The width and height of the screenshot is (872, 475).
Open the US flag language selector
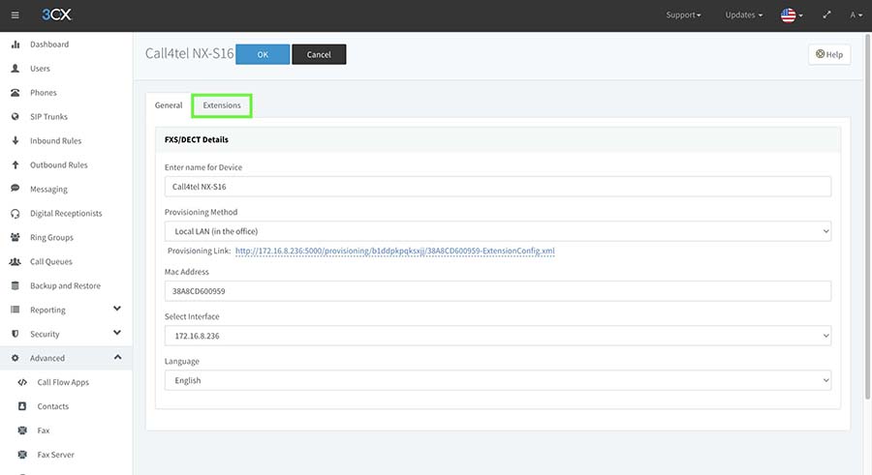pos(792,15)
